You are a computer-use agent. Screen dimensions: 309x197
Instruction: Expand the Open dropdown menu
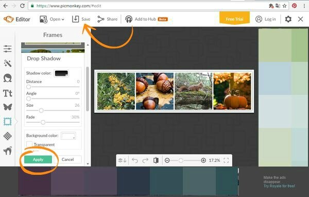point(52,19)
